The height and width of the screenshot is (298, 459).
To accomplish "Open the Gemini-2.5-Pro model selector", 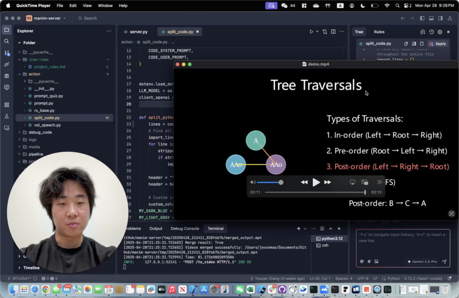I will click(422, 261).
